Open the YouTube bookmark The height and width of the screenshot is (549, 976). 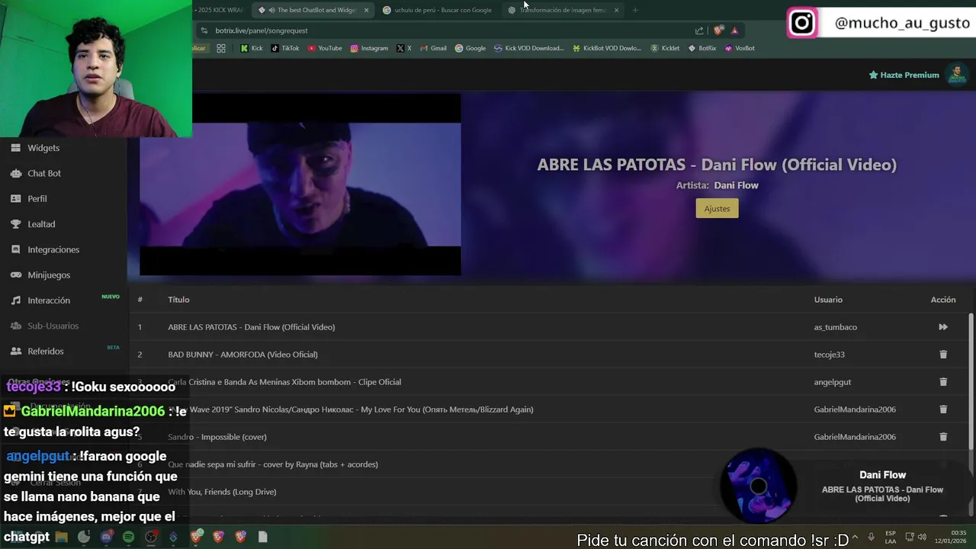(325, 48)
